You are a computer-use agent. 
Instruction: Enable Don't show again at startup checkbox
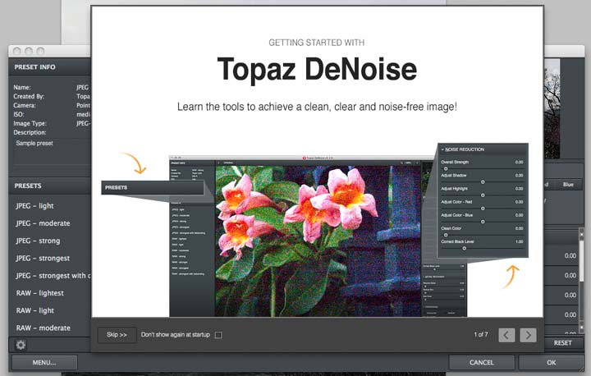coord(218,335)
